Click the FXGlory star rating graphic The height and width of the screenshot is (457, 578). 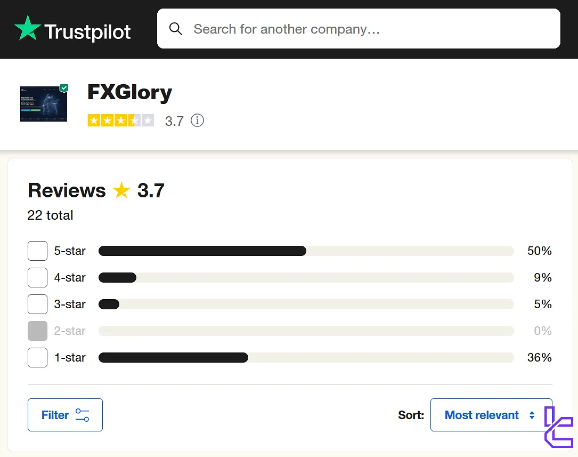[x=121, y=121]
